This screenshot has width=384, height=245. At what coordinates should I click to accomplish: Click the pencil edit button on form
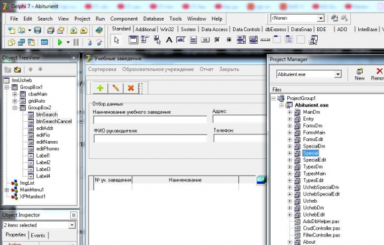point(116,88)
